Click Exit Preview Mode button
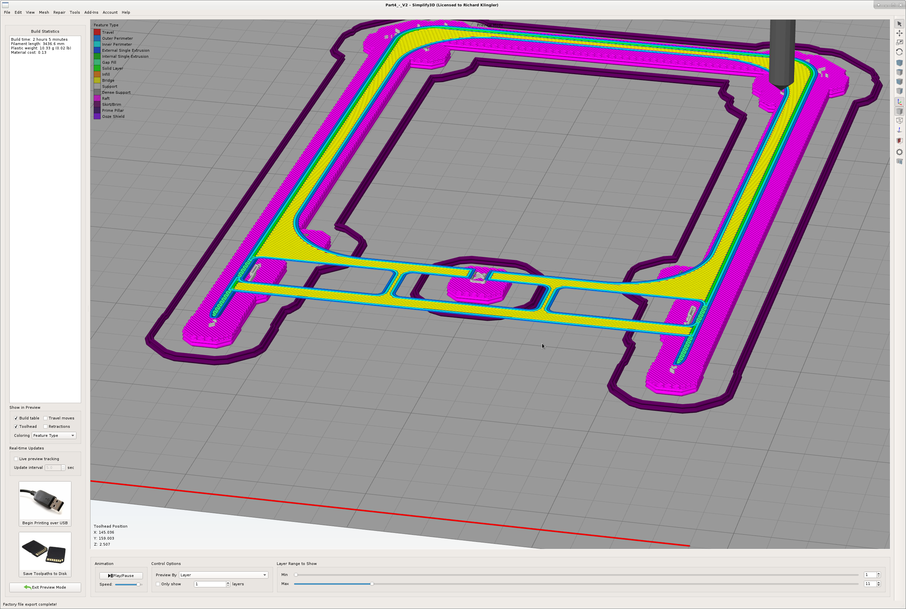Viewport: 906px width, 609px height. pos(45,587)
